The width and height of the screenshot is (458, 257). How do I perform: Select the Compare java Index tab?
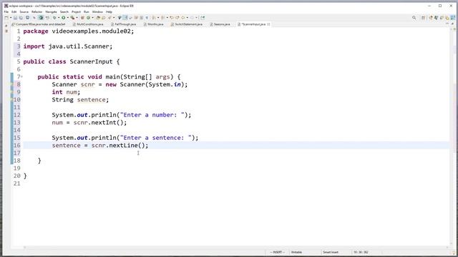click(x=38, y=24)
